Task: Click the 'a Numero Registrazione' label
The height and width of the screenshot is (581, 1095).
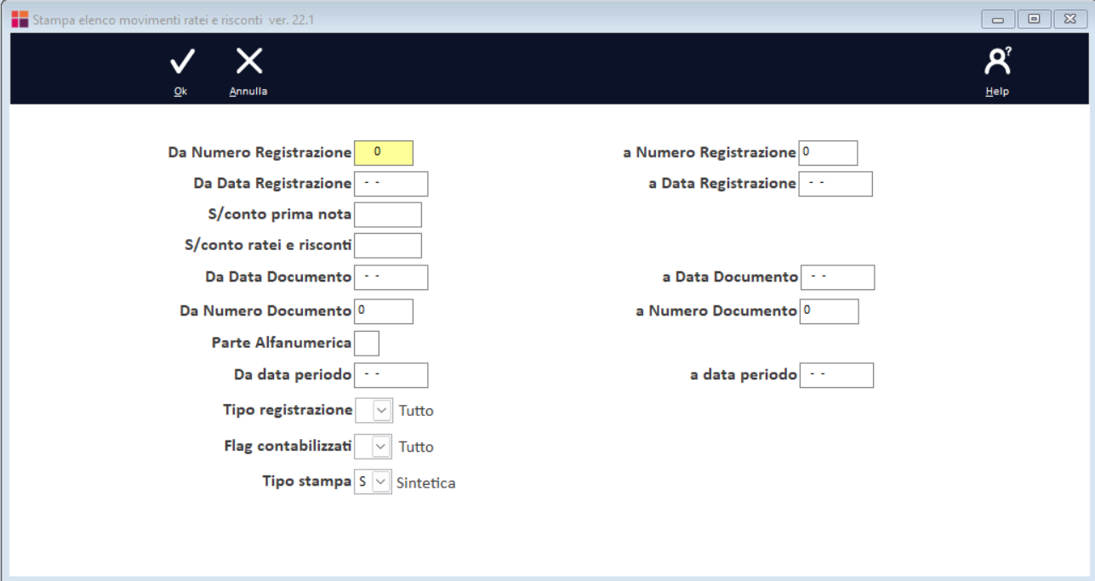Action: click(710, 152)
